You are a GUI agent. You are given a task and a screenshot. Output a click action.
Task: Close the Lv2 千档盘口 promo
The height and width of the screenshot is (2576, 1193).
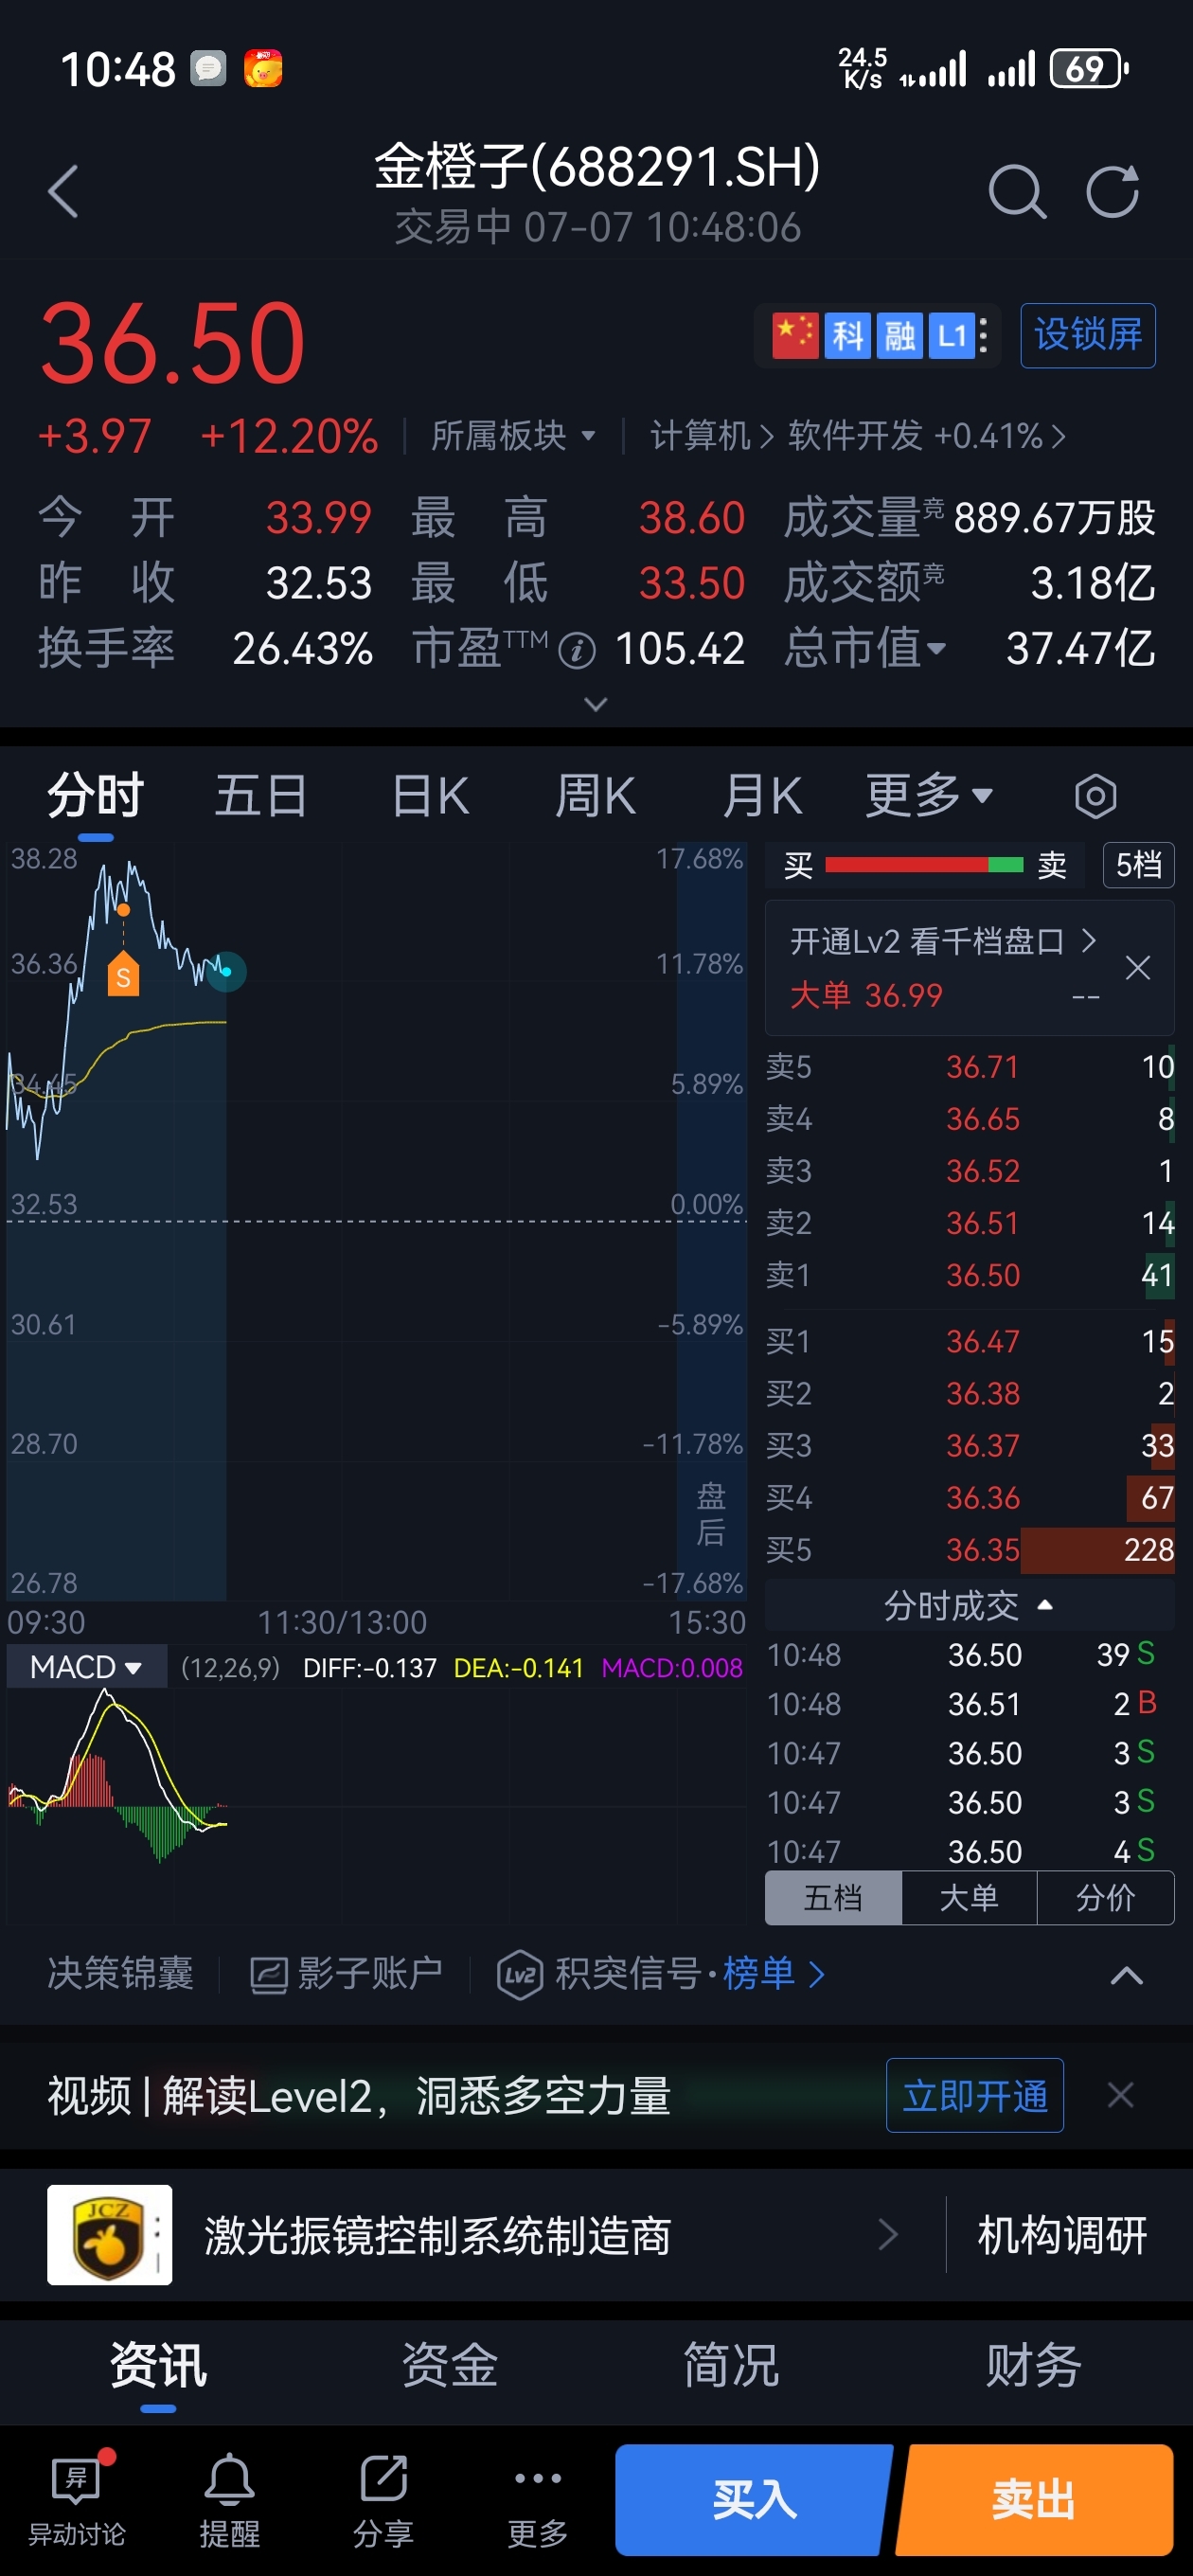click(x=1138, y=968)
